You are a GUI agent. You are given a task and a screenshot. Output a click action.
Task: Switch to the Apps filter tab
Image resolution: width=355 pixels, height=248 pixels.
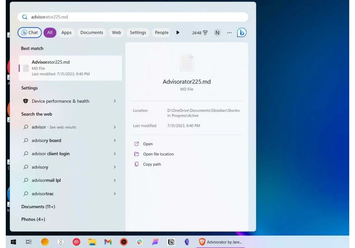pos(66,32)
